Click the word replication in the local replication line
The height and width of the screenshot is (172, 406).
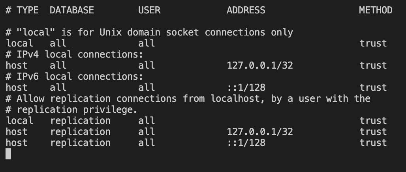click(x=80, y=121)
